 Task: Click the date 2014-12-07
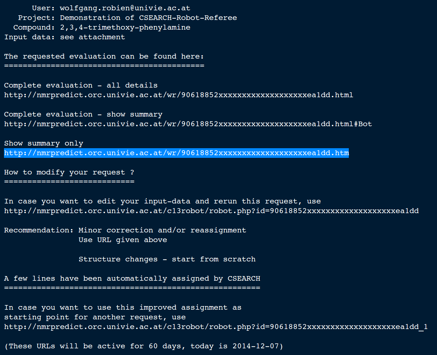(x=256, y=346)
